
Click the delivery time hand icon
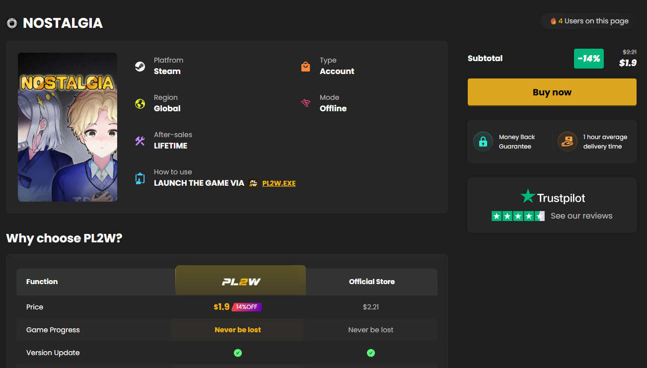point(568,142)
